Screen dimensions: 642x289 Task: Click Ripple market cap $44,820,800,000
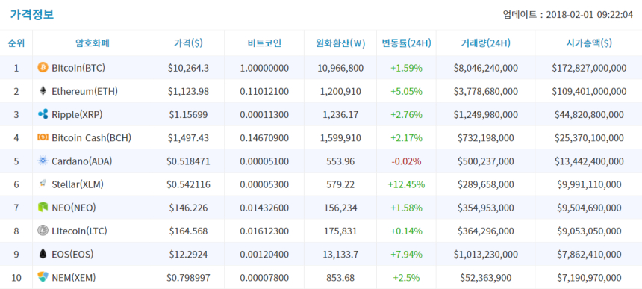(589, 115)
